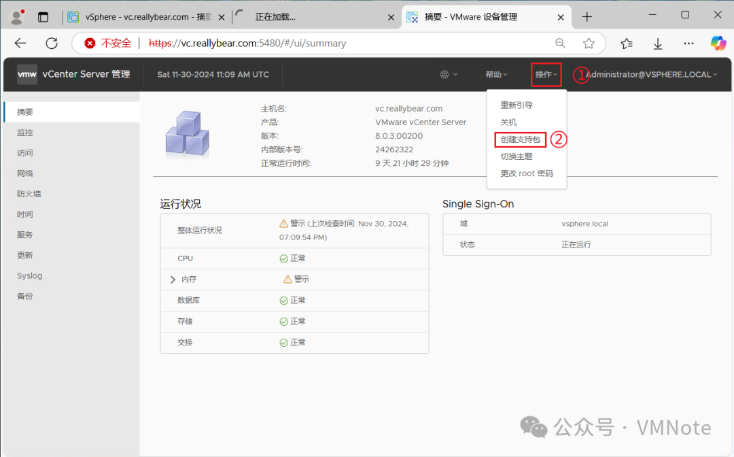The width and height of the screenshot is (734, 457).
Task: Close the loading tab
Action: pyautogui.click(x=391, y=17)
